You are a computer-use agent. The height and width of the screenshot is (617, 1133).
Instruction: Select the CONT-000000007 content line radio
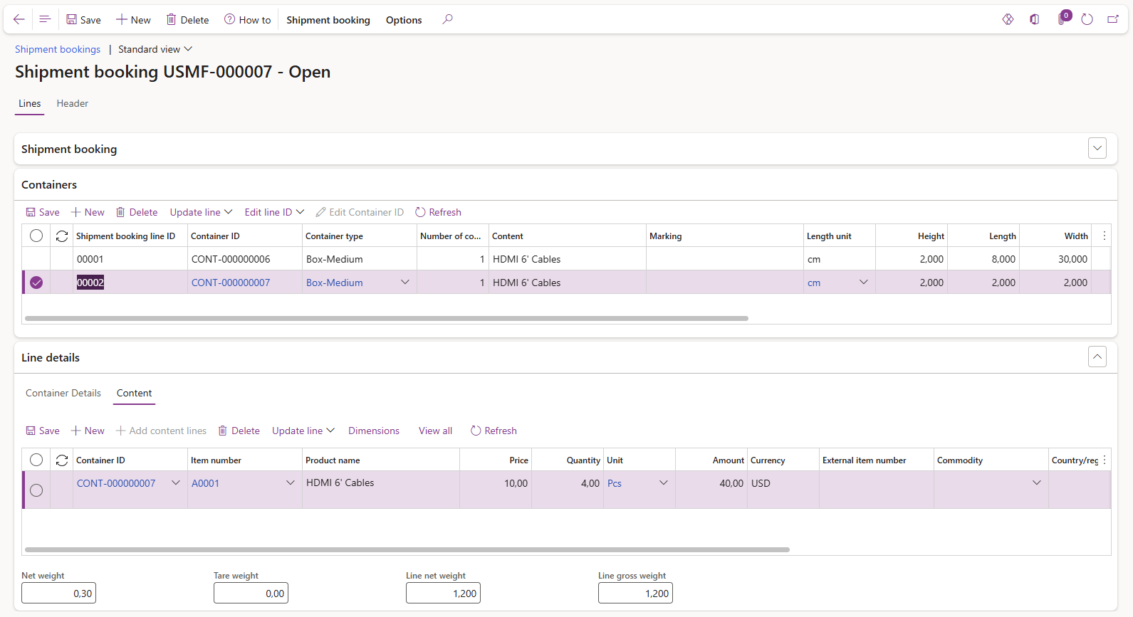click(x=36, y=490)
